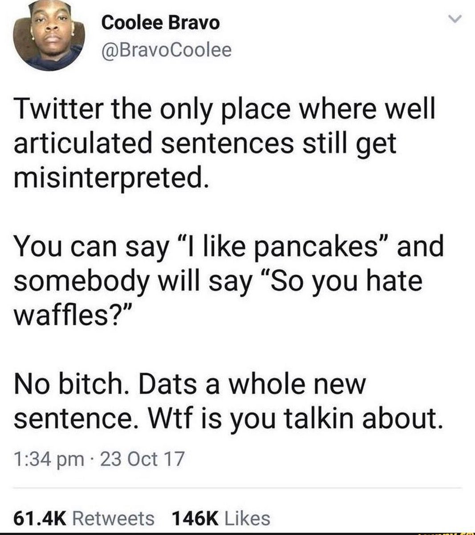Screen dimensions: 475x535
Task: Open the Coolee Bravo display name
Action: coord(161,23)
